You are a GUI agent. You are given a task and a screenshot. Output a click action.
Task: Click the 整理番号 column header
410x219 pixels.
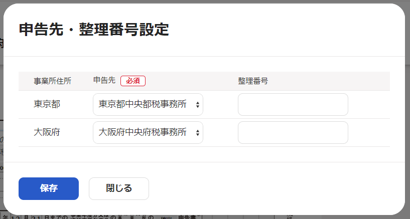(x=253, y=81)
